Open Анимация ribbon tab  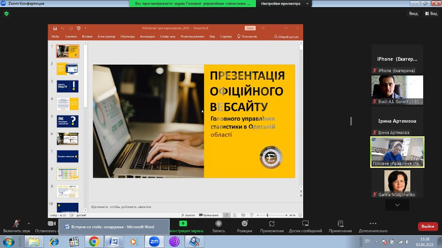click(x=147, y=37)
